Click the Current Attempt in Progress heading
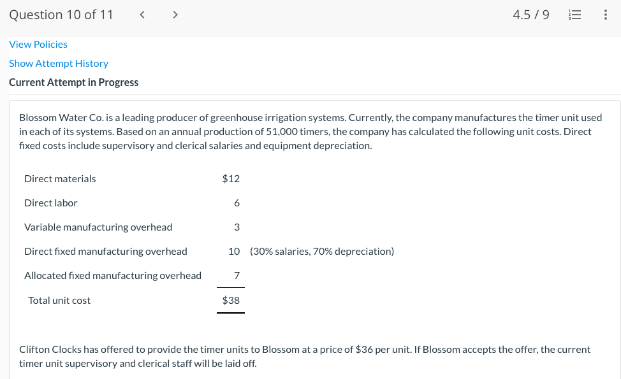 pos(73,82)
